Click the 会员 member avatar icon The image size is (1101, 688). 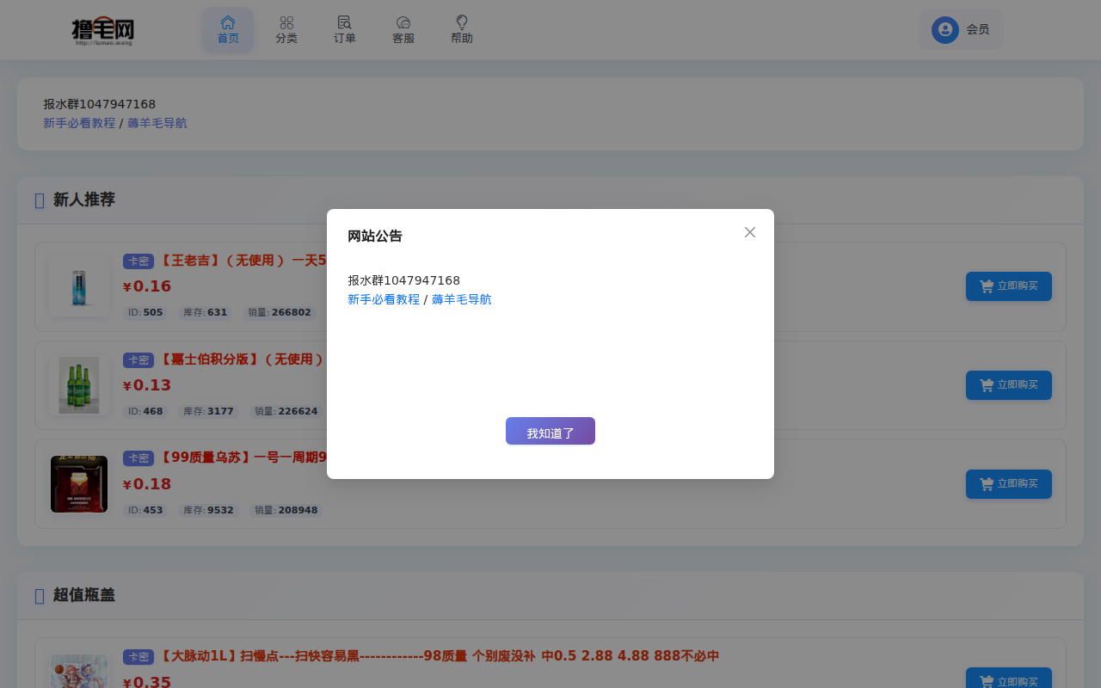point(944,28)
